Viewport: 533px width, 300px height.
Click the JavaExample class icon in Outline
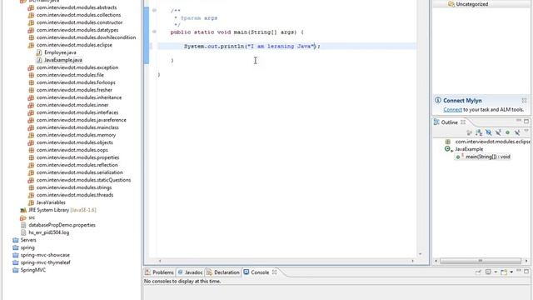coord(448,148)
